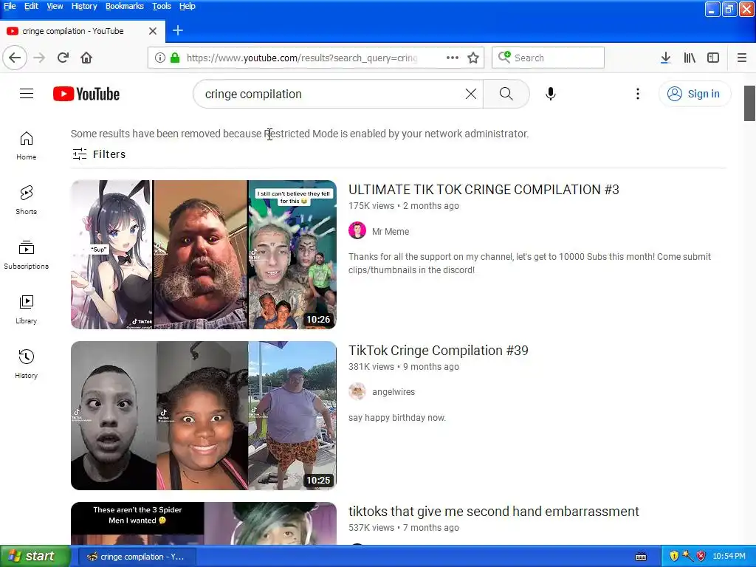Click the Sign in button
The image size is (756, 567).
pyautogui.click(x=694, y=94)
